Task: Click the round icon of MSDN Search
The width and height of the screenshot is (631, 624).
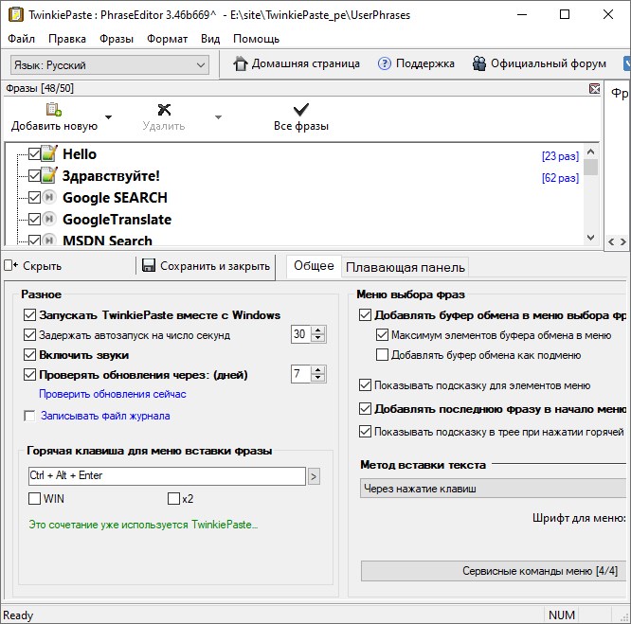Action: click(x=49, y=240)
